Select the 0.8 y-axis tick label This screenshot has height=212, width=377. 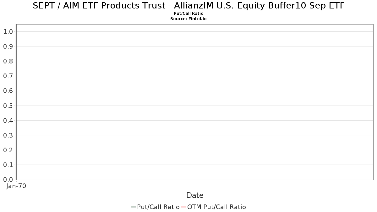pyautogui.click(x=8, y=61)
